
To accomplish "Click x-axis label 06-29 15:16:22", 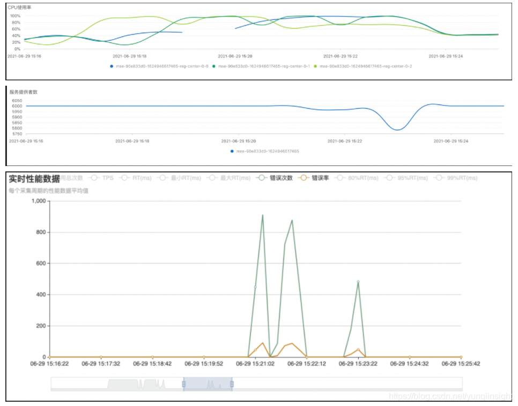I will click(49, 364).
